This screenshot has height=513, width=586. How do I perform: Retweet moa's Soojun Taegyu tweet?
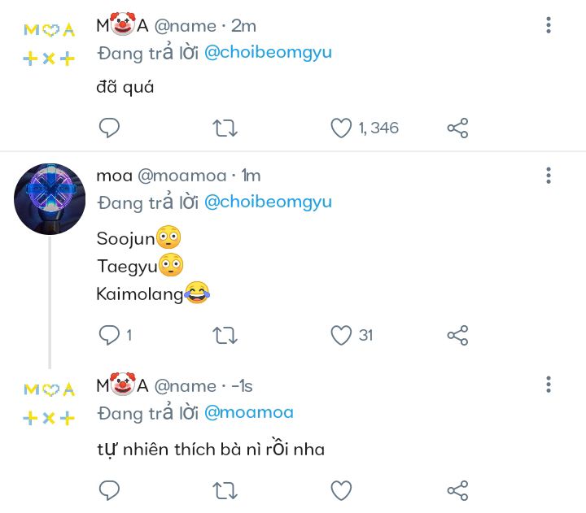[225, 335]
